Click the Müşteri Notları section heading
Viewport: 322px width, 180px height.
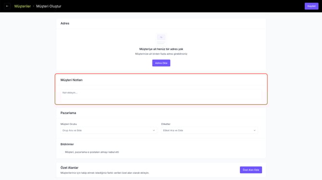72,80
